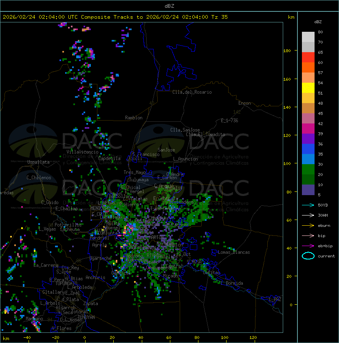Pick the purple swatch in dBZ scale
Screen dimensions: 339x343
(308, 139)
